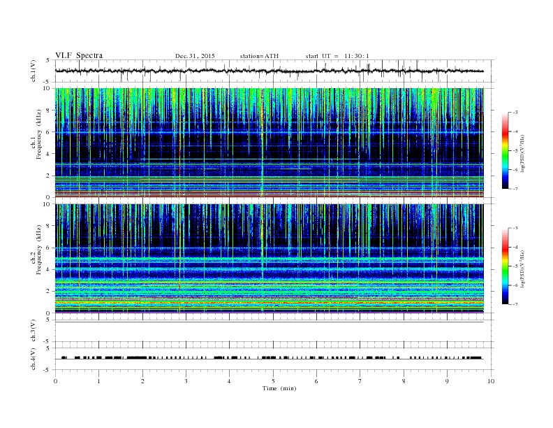This screenshot has width=553, height=428.
Task: Click the ch.2 spectrogram plot
Action: (x=270, y=259)
